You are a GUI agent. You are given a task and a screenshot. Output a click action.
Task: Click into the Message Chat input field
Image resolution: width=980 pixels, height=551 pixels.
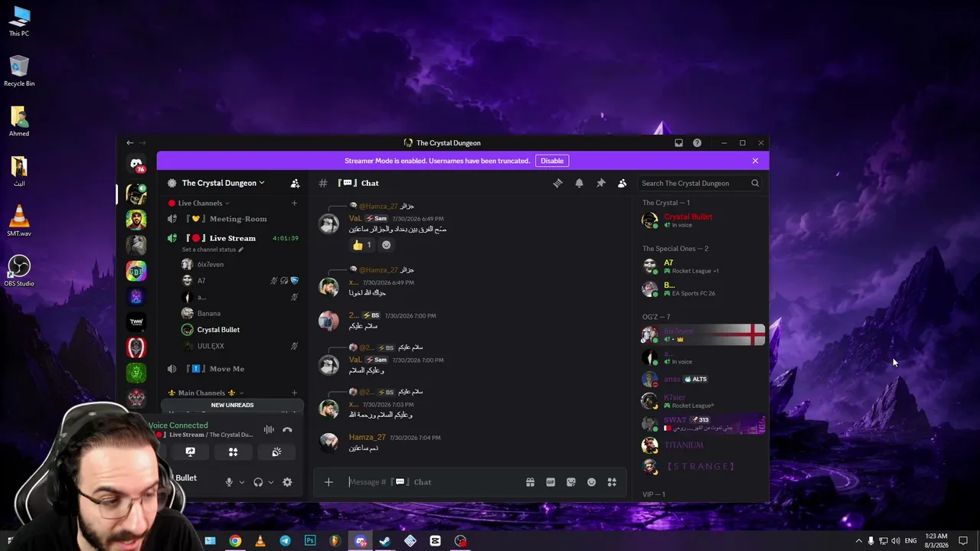click(432, 482)
